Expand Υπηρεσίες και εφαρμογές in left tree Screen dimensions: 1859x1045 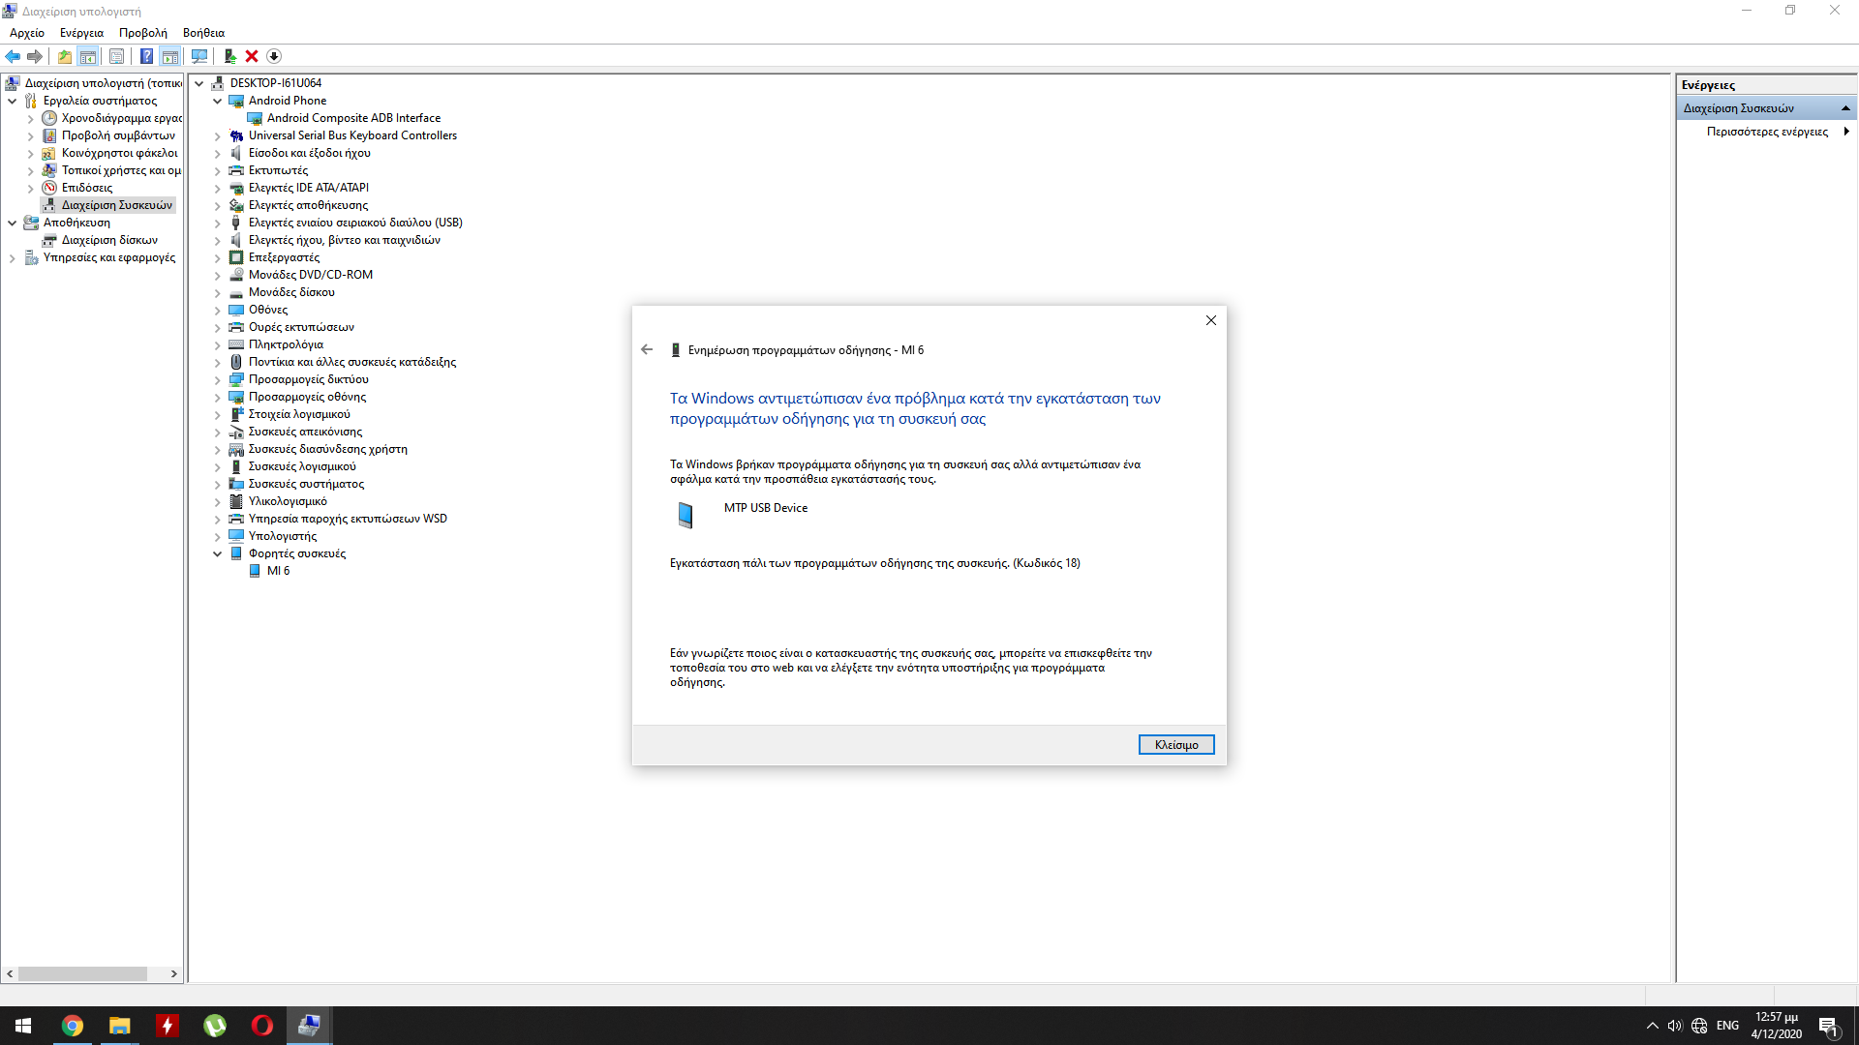12,257
